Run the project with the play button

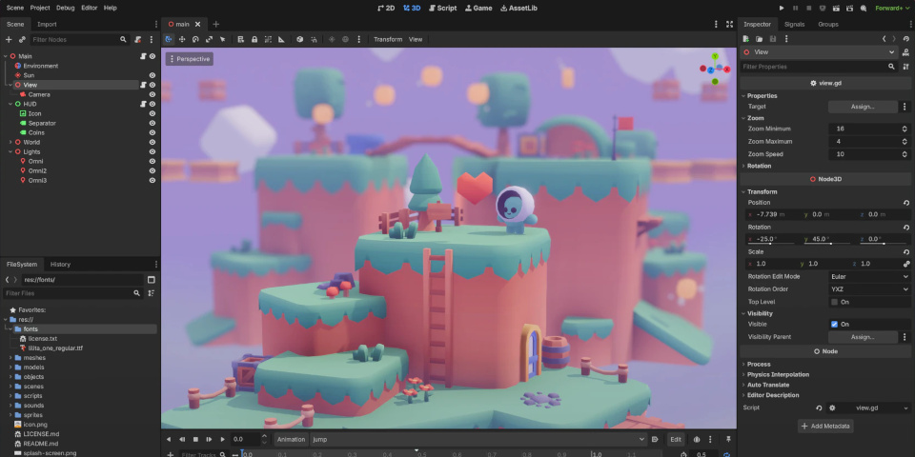pos(782,8)
